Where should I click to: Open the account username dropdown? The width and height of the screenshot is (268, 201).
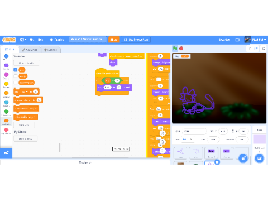(256, 40)
